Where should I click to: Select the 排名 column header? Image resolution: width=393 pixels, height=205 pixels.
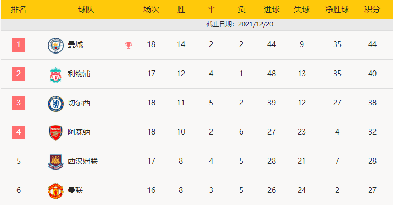pos(18,10)
